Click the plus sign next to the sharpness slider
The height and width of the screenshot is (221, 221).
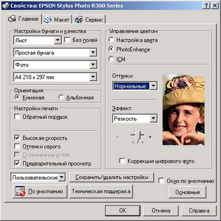click(150, 137)
